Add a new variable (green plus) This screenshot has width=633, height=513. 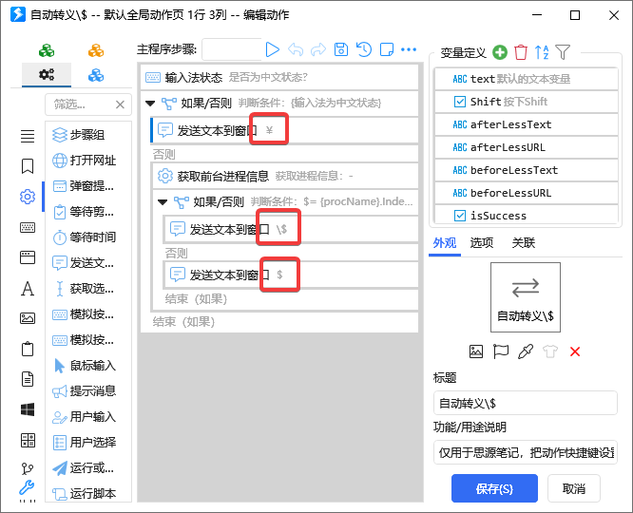coord(500,52)
